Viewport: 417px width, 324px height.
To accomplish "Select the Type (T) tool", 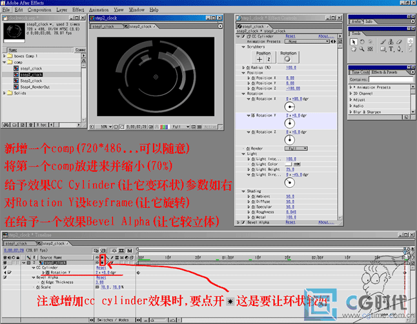I will [x=391, y=49].
